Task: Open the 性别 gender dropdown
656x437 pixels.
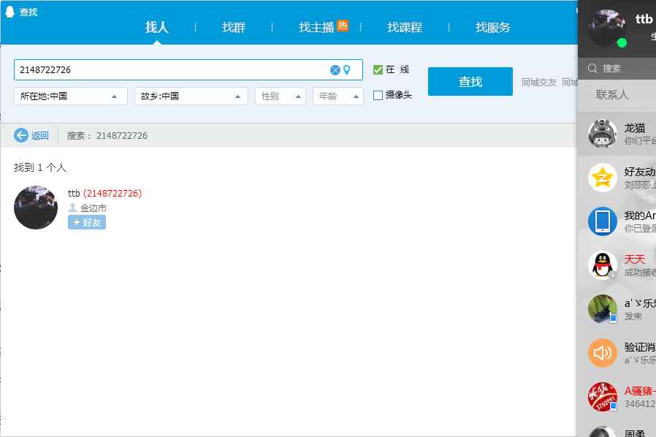Action: click(281, 96)
